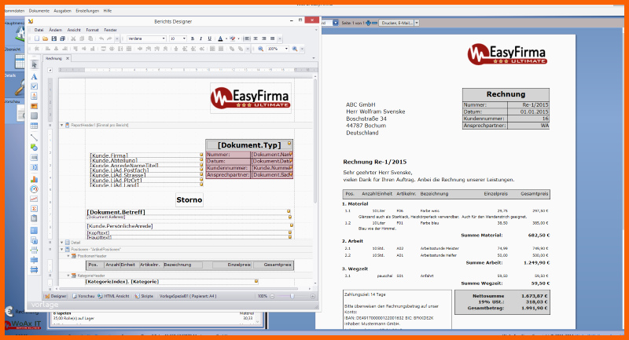This screenshot has height=340, width=629.
Task: Click the zoom out magnifier icon
Action: (x=261, y=49)
